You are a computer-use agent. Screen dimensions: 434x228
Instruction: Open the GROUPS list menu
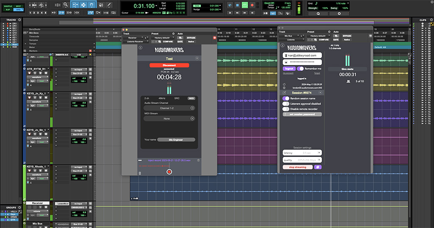pos(19,207)
